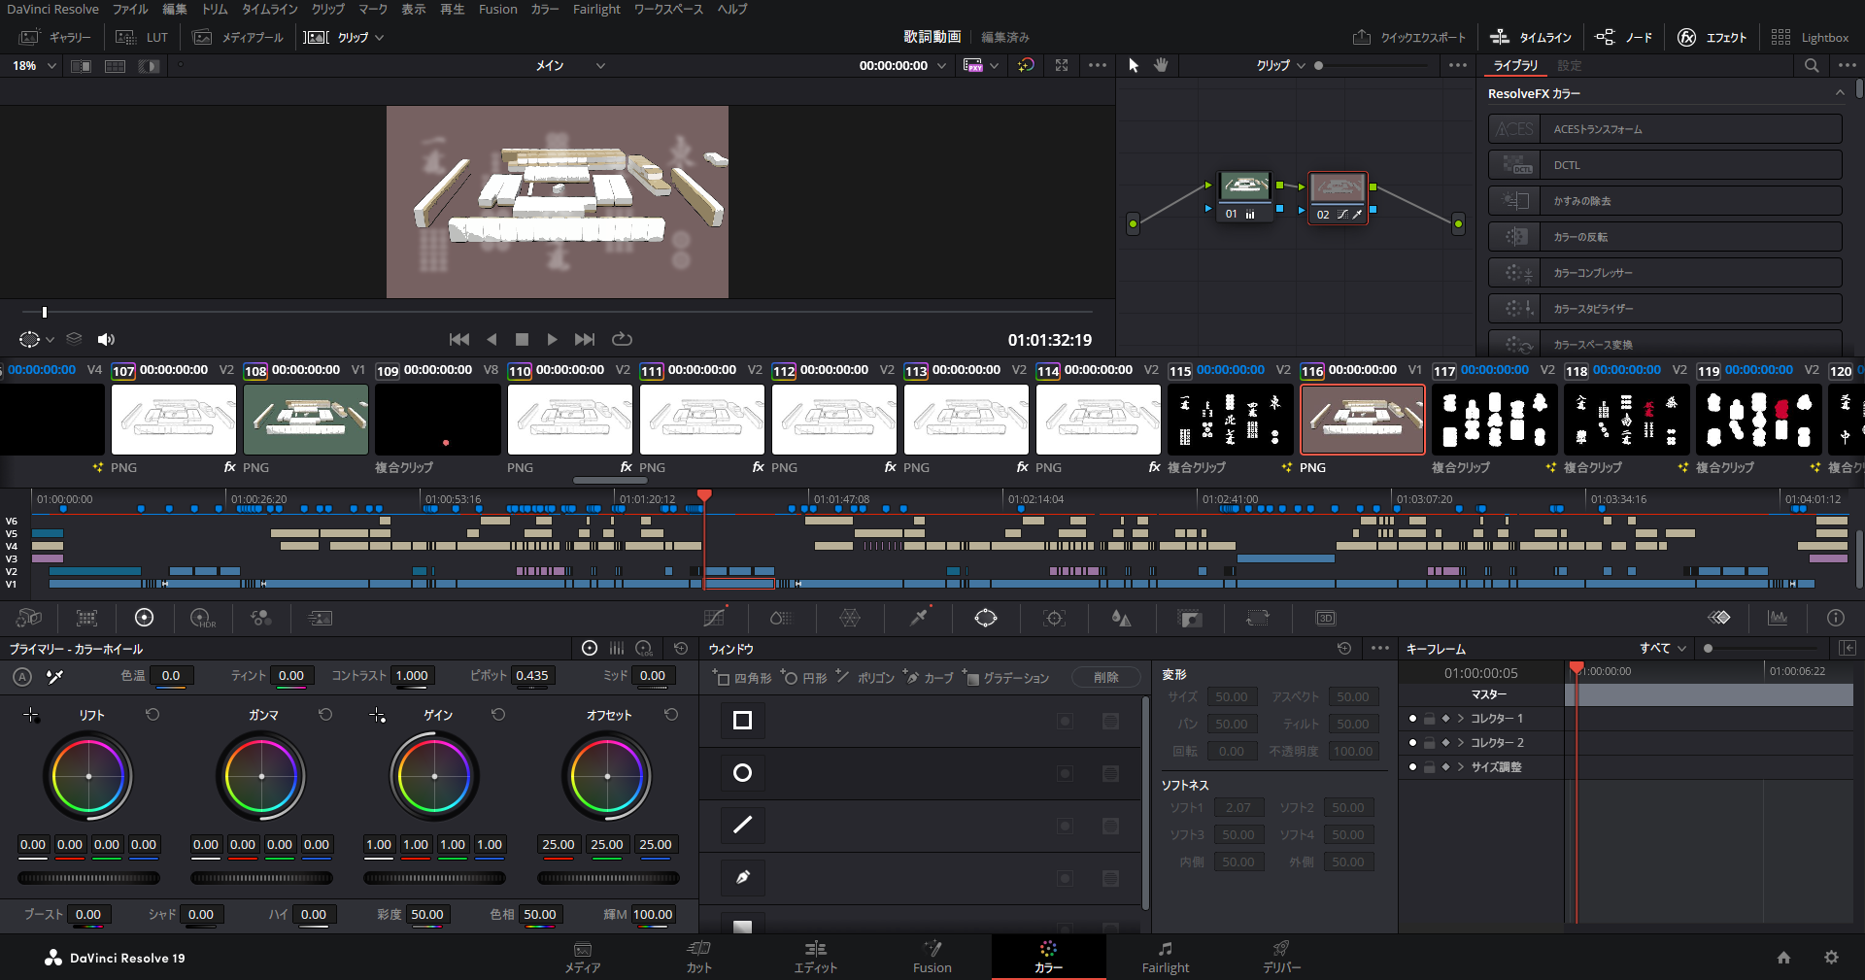The width and height of the screenshot is (1865, 980).
Task: Select clip thumbnail 108 in the clip strip
Action: tap(306, 420)
